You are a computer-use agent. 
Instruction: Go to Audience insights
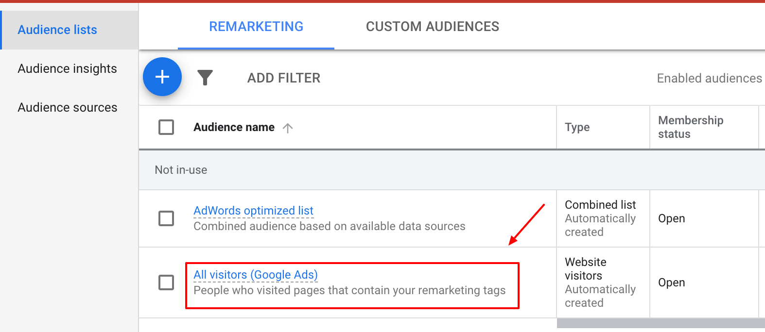67,69
